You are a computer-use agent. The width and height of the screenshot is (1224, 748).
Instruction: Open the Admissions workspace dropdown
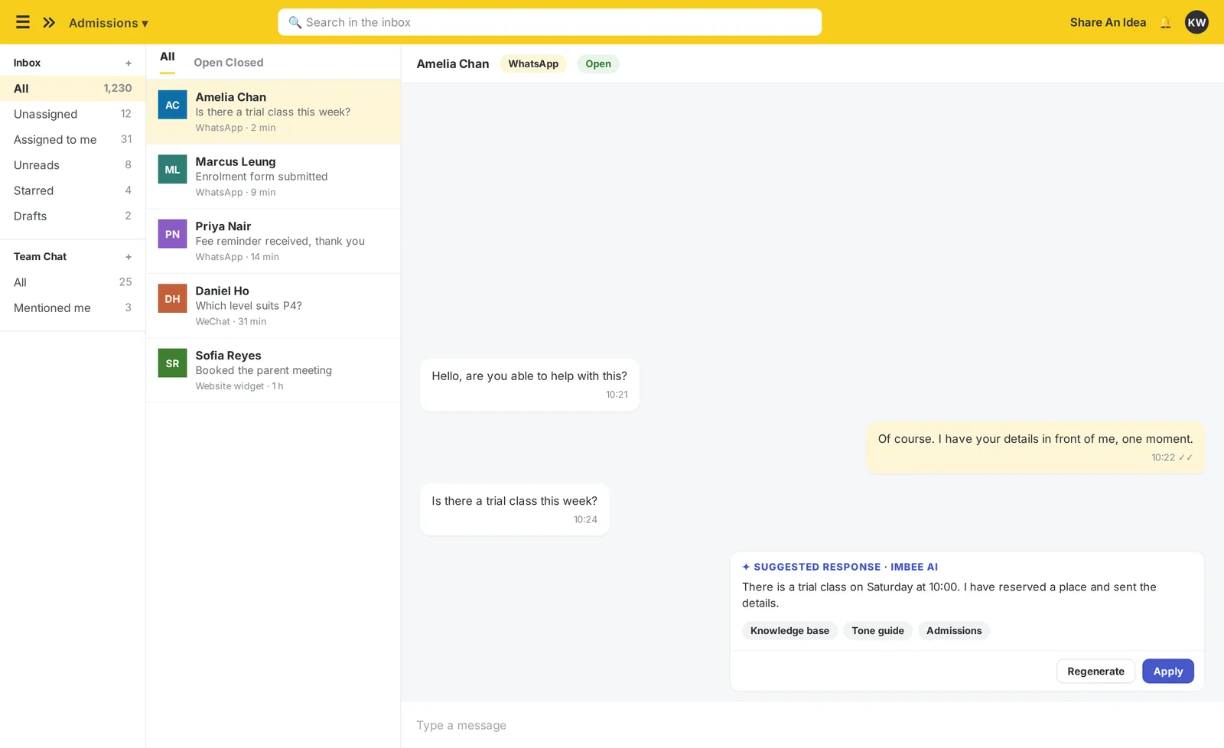(109, 23)
